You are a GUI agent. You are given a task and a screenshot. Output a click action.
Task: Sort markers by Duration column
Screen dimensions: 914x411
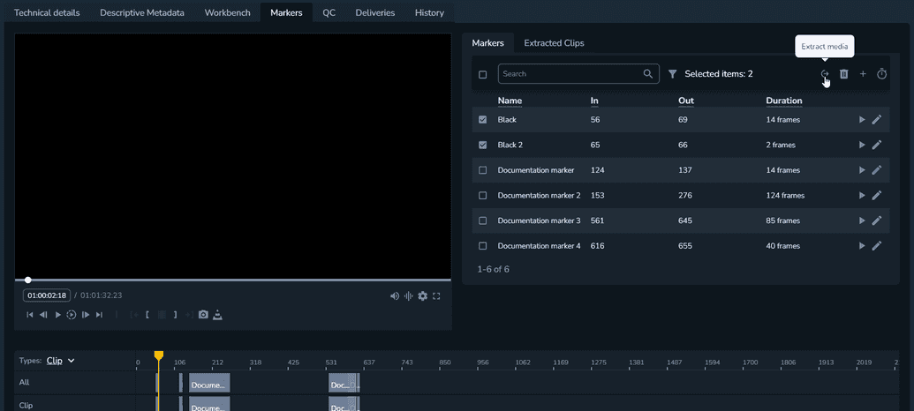click(784, 101)
